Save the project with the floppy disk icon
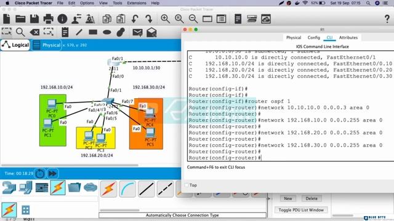Image resolution: width=394 pixels, height=221 pixels. [x=34, y=19]
